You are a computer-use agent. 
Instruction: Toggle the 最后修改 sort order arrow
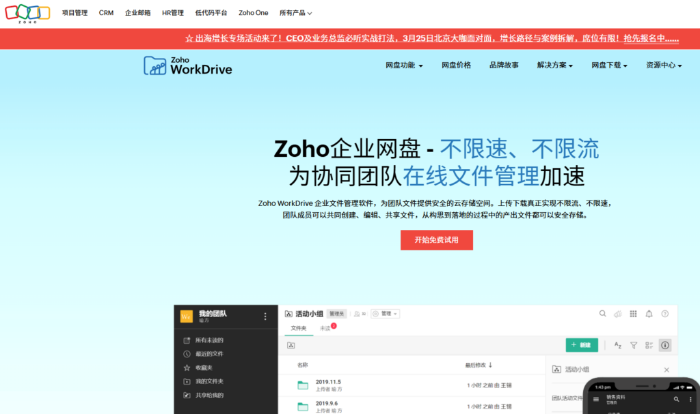pyautogui.click(x=491, y=366)
